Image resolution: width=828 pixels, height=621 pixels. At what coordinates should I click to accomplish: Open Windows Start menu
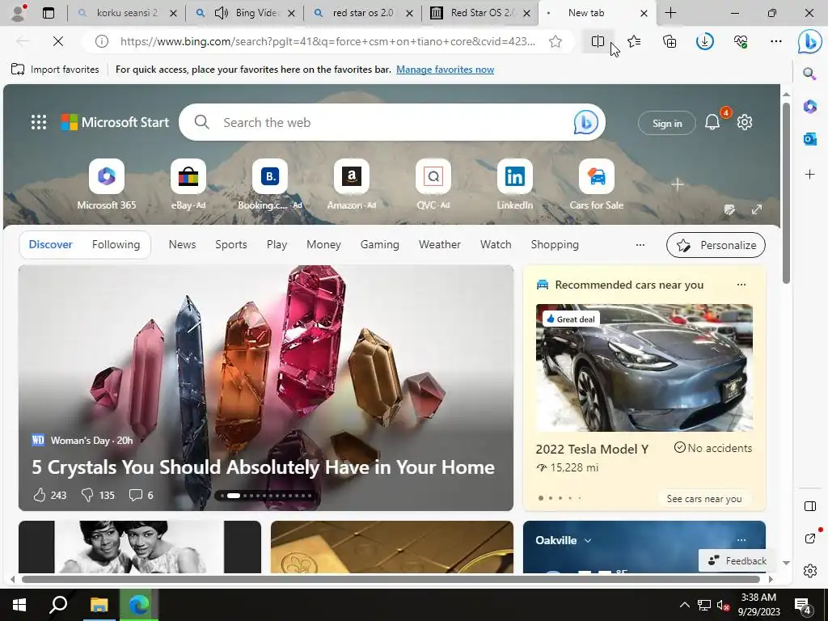[x=19, y=605]
